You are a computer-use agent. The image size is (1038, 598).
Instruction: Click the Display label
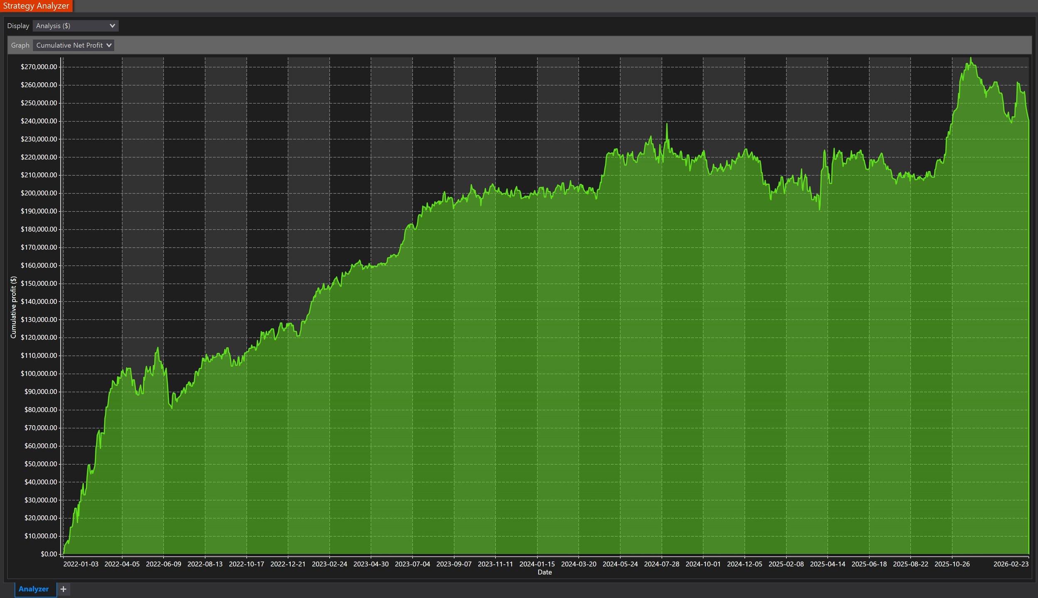[18, 26]
